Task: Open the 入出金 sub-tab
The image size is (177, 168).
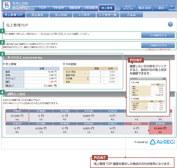Action: click(x=131, y=15)
